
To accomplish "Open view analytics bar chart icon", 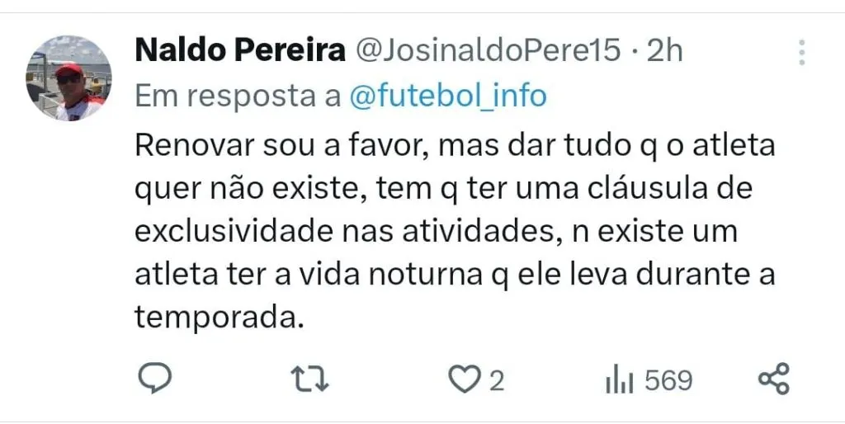I will click(619, 380).
